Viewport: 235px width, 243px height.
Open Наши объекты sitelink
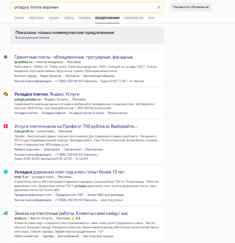(x=51, y=76)
